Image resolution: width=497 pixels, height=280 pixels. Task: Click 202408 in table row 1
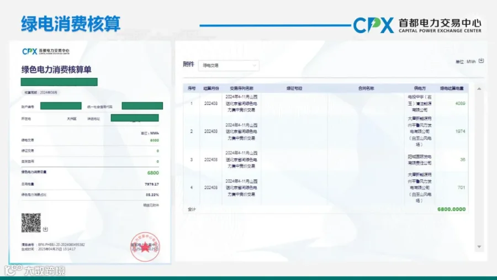(x=211, y=103)
